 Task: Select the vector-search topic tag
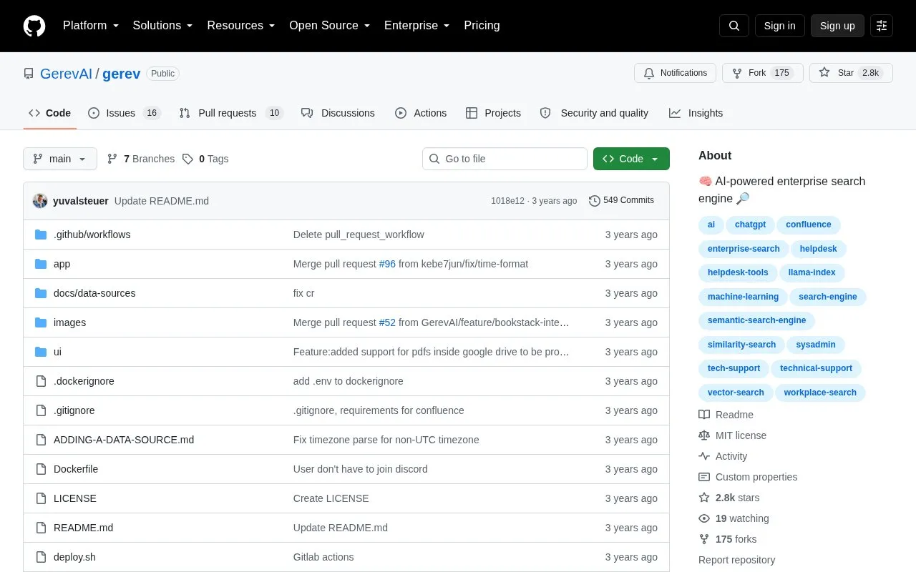click(x=736, y=393)
